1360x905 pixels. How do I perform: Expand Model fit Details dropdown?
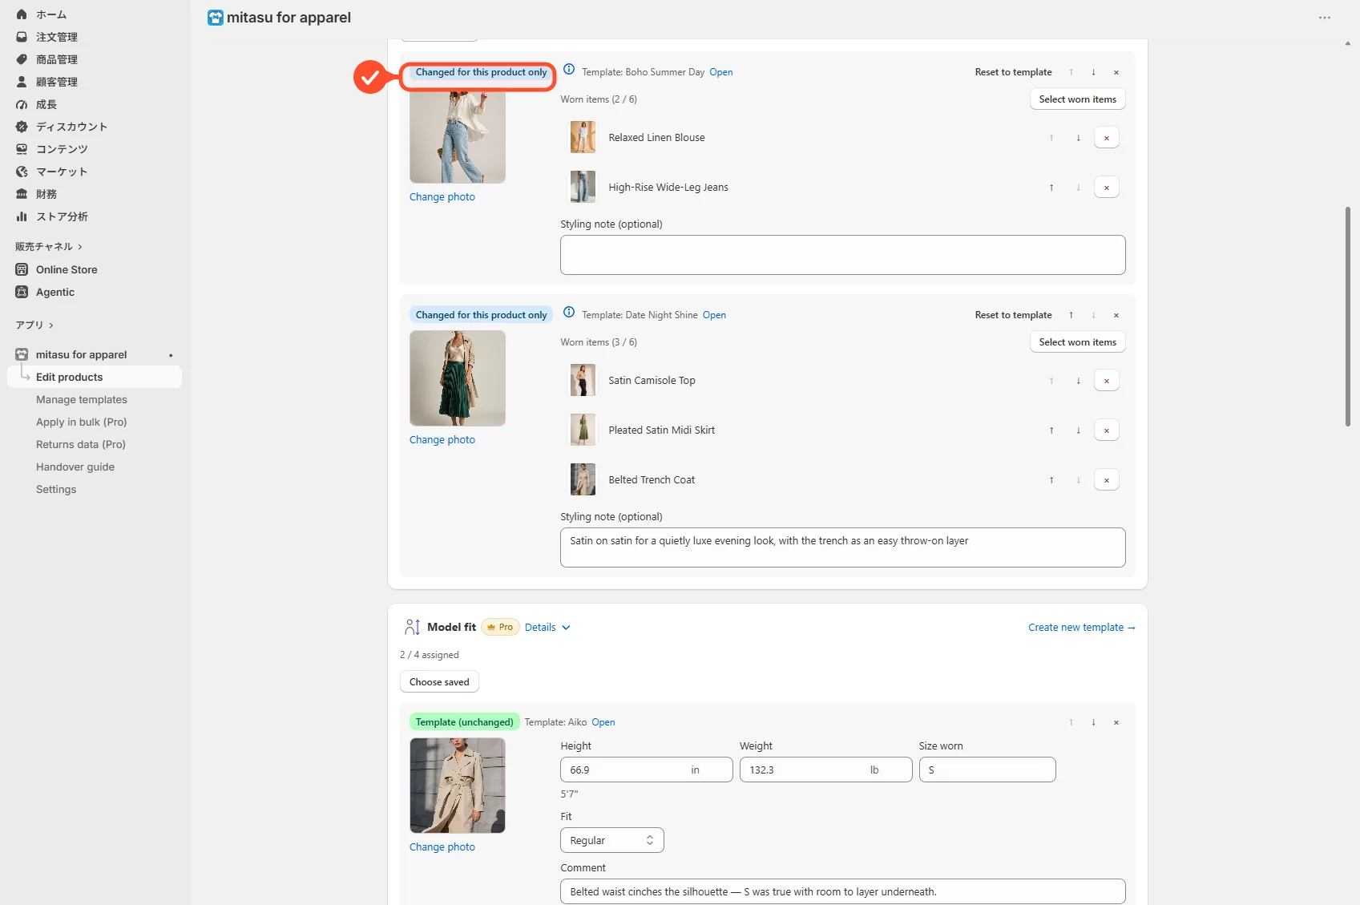point(547,628)
